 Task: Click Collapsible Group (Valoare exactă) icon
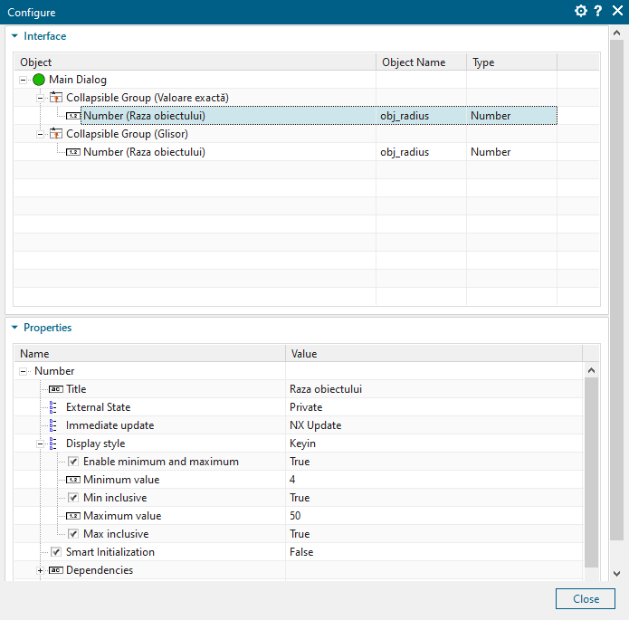pos(56,98)
